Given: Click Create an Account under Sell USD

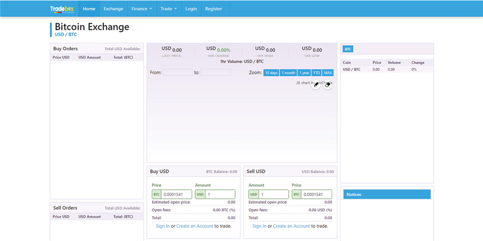Looking at the screenshot, I should 291,226.
